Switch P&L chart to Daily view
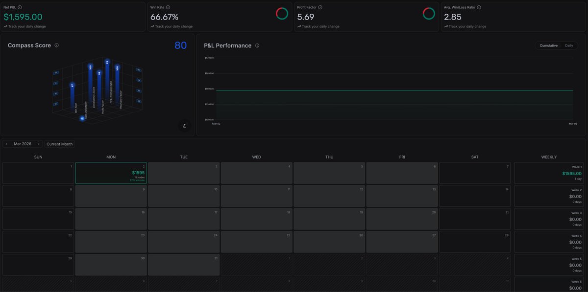This screenshot has width=588, height=292. click(569, 45)
